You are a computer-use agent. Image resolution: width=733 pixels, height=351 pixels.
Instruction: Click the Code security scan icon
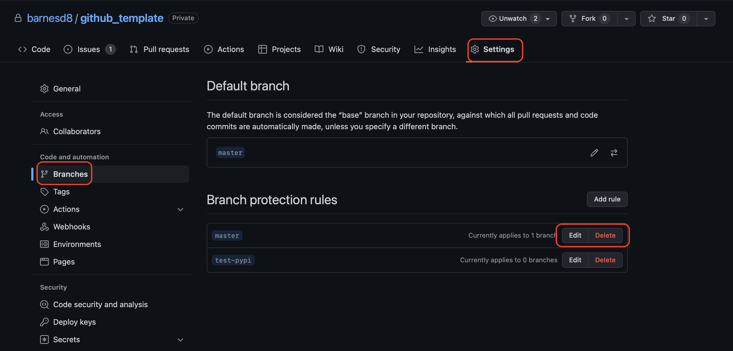coord(44,304)
